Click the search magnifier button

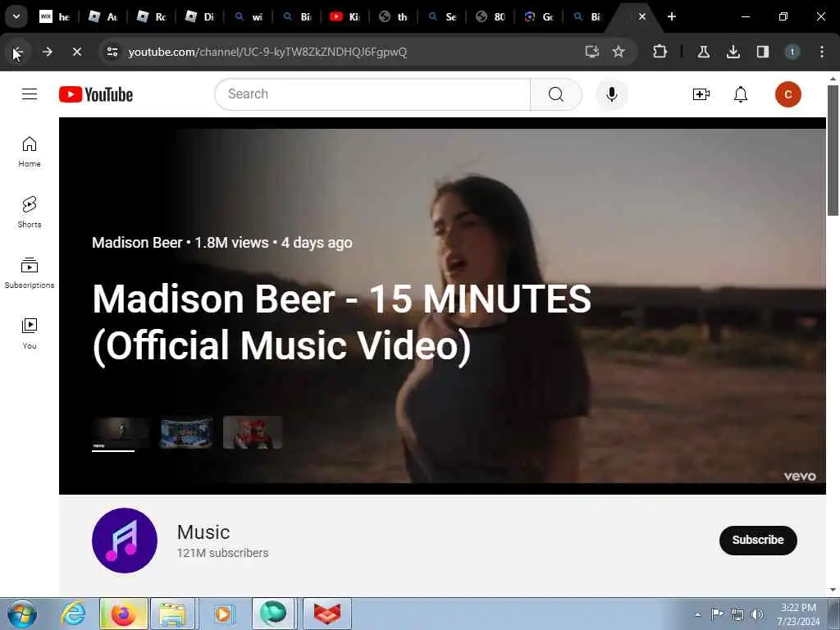(556, 94)
